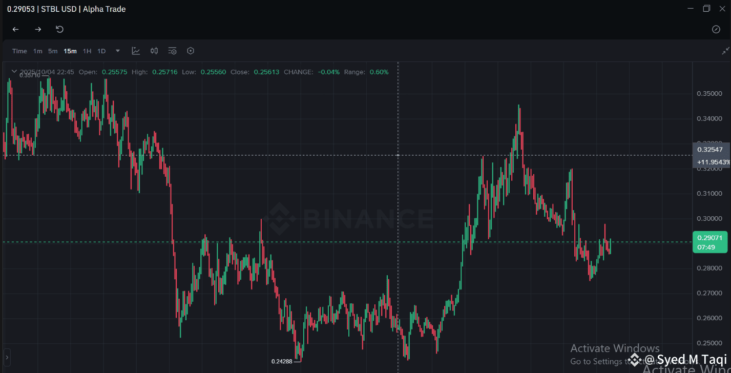Click the crosshair price label 0.32547
This screenshot has width=731, height=373.
(x=709, y=150)
